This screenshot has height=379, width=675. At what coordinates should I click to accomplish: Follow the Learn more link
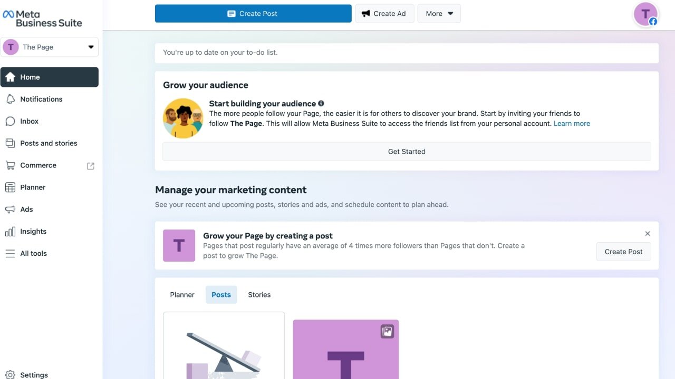tap(572, 124)
